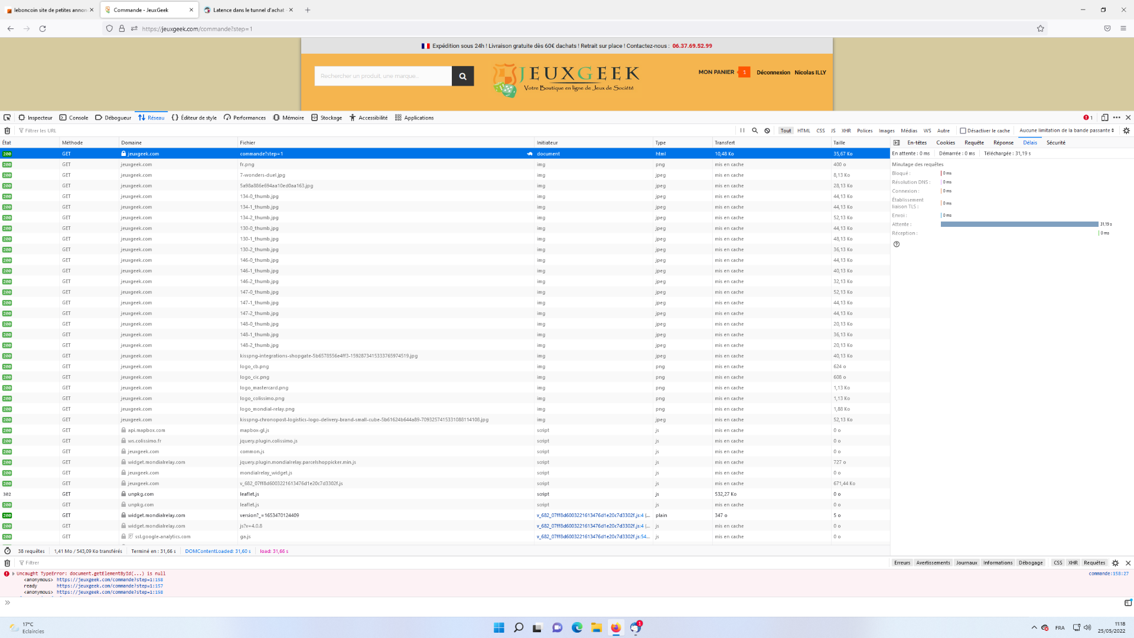Collapse the request details pane icon
Viewport: 1134px width, 638px height.
click(896, 142)
